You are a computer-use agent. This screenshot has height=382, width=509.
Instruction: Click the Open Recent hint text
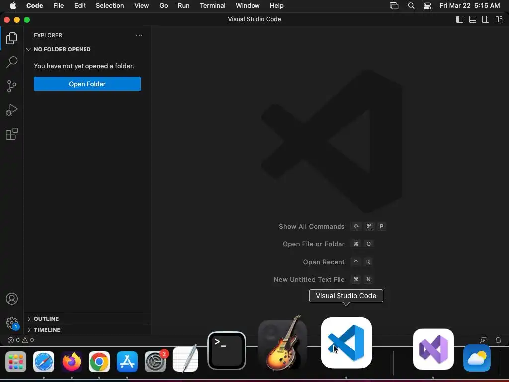click(x=324, y=262)
